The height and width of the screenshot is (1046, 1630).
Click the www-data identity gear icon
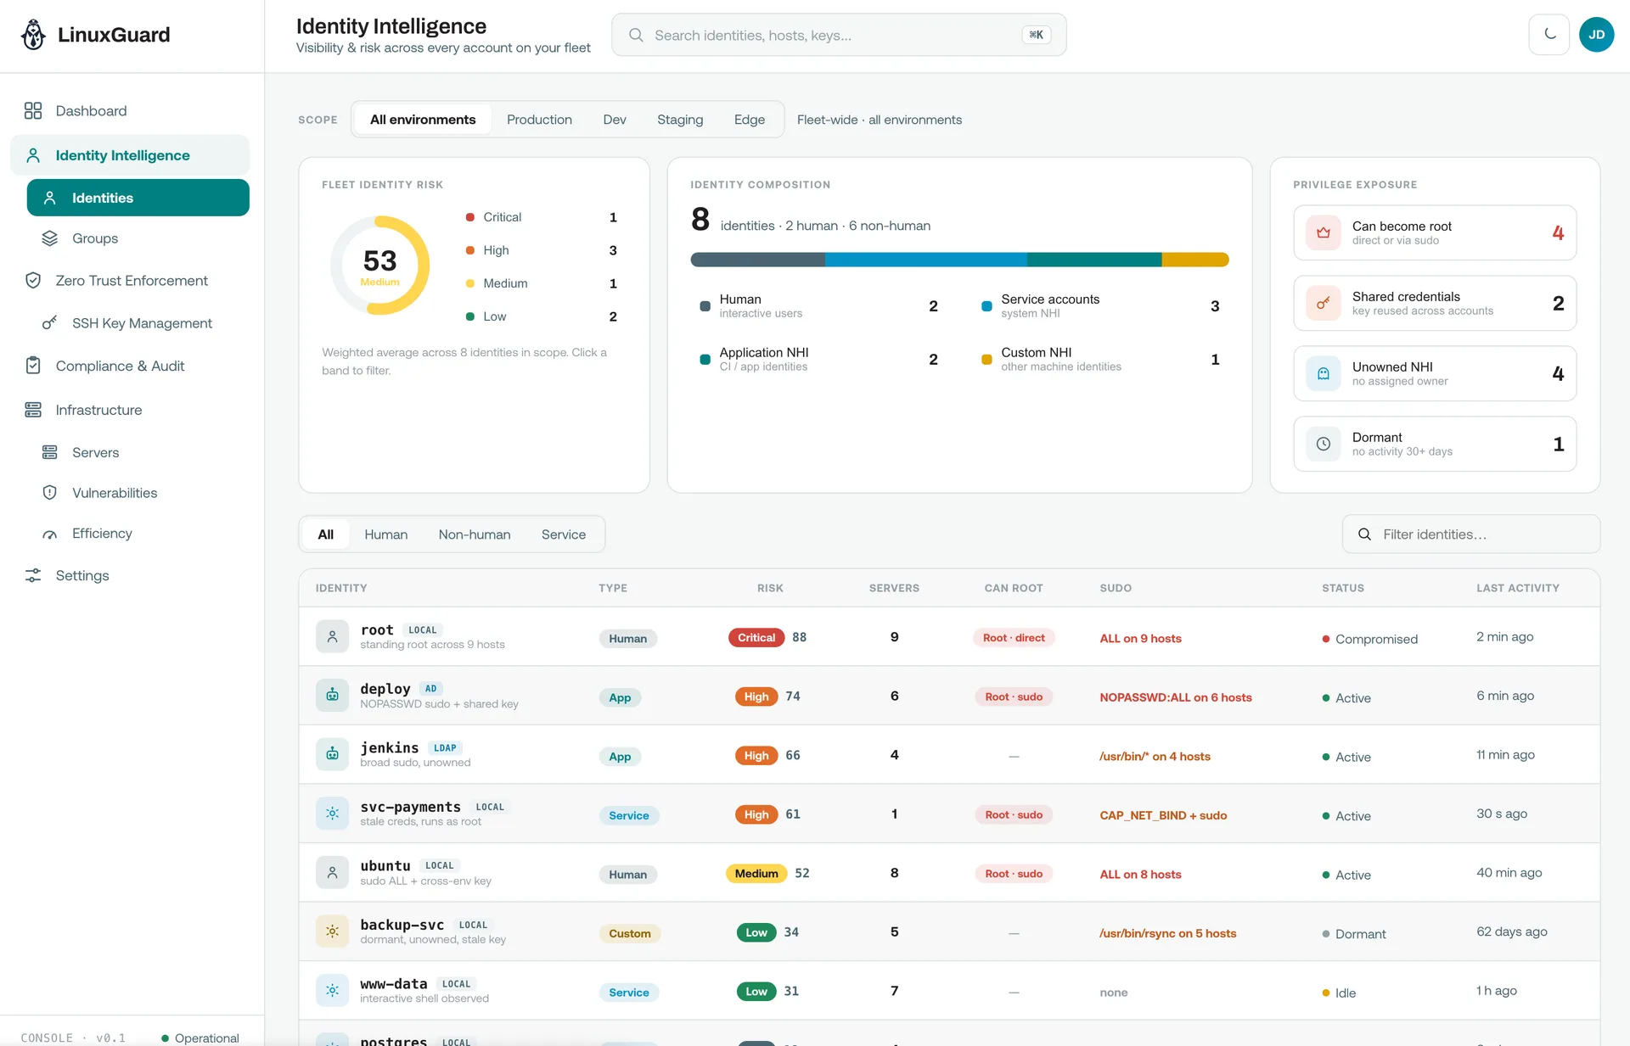pos(332,990)
